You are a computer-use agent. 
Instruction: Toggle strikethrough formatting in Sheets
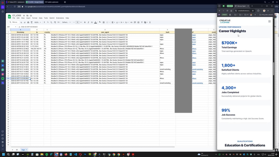tap(92, 22)
